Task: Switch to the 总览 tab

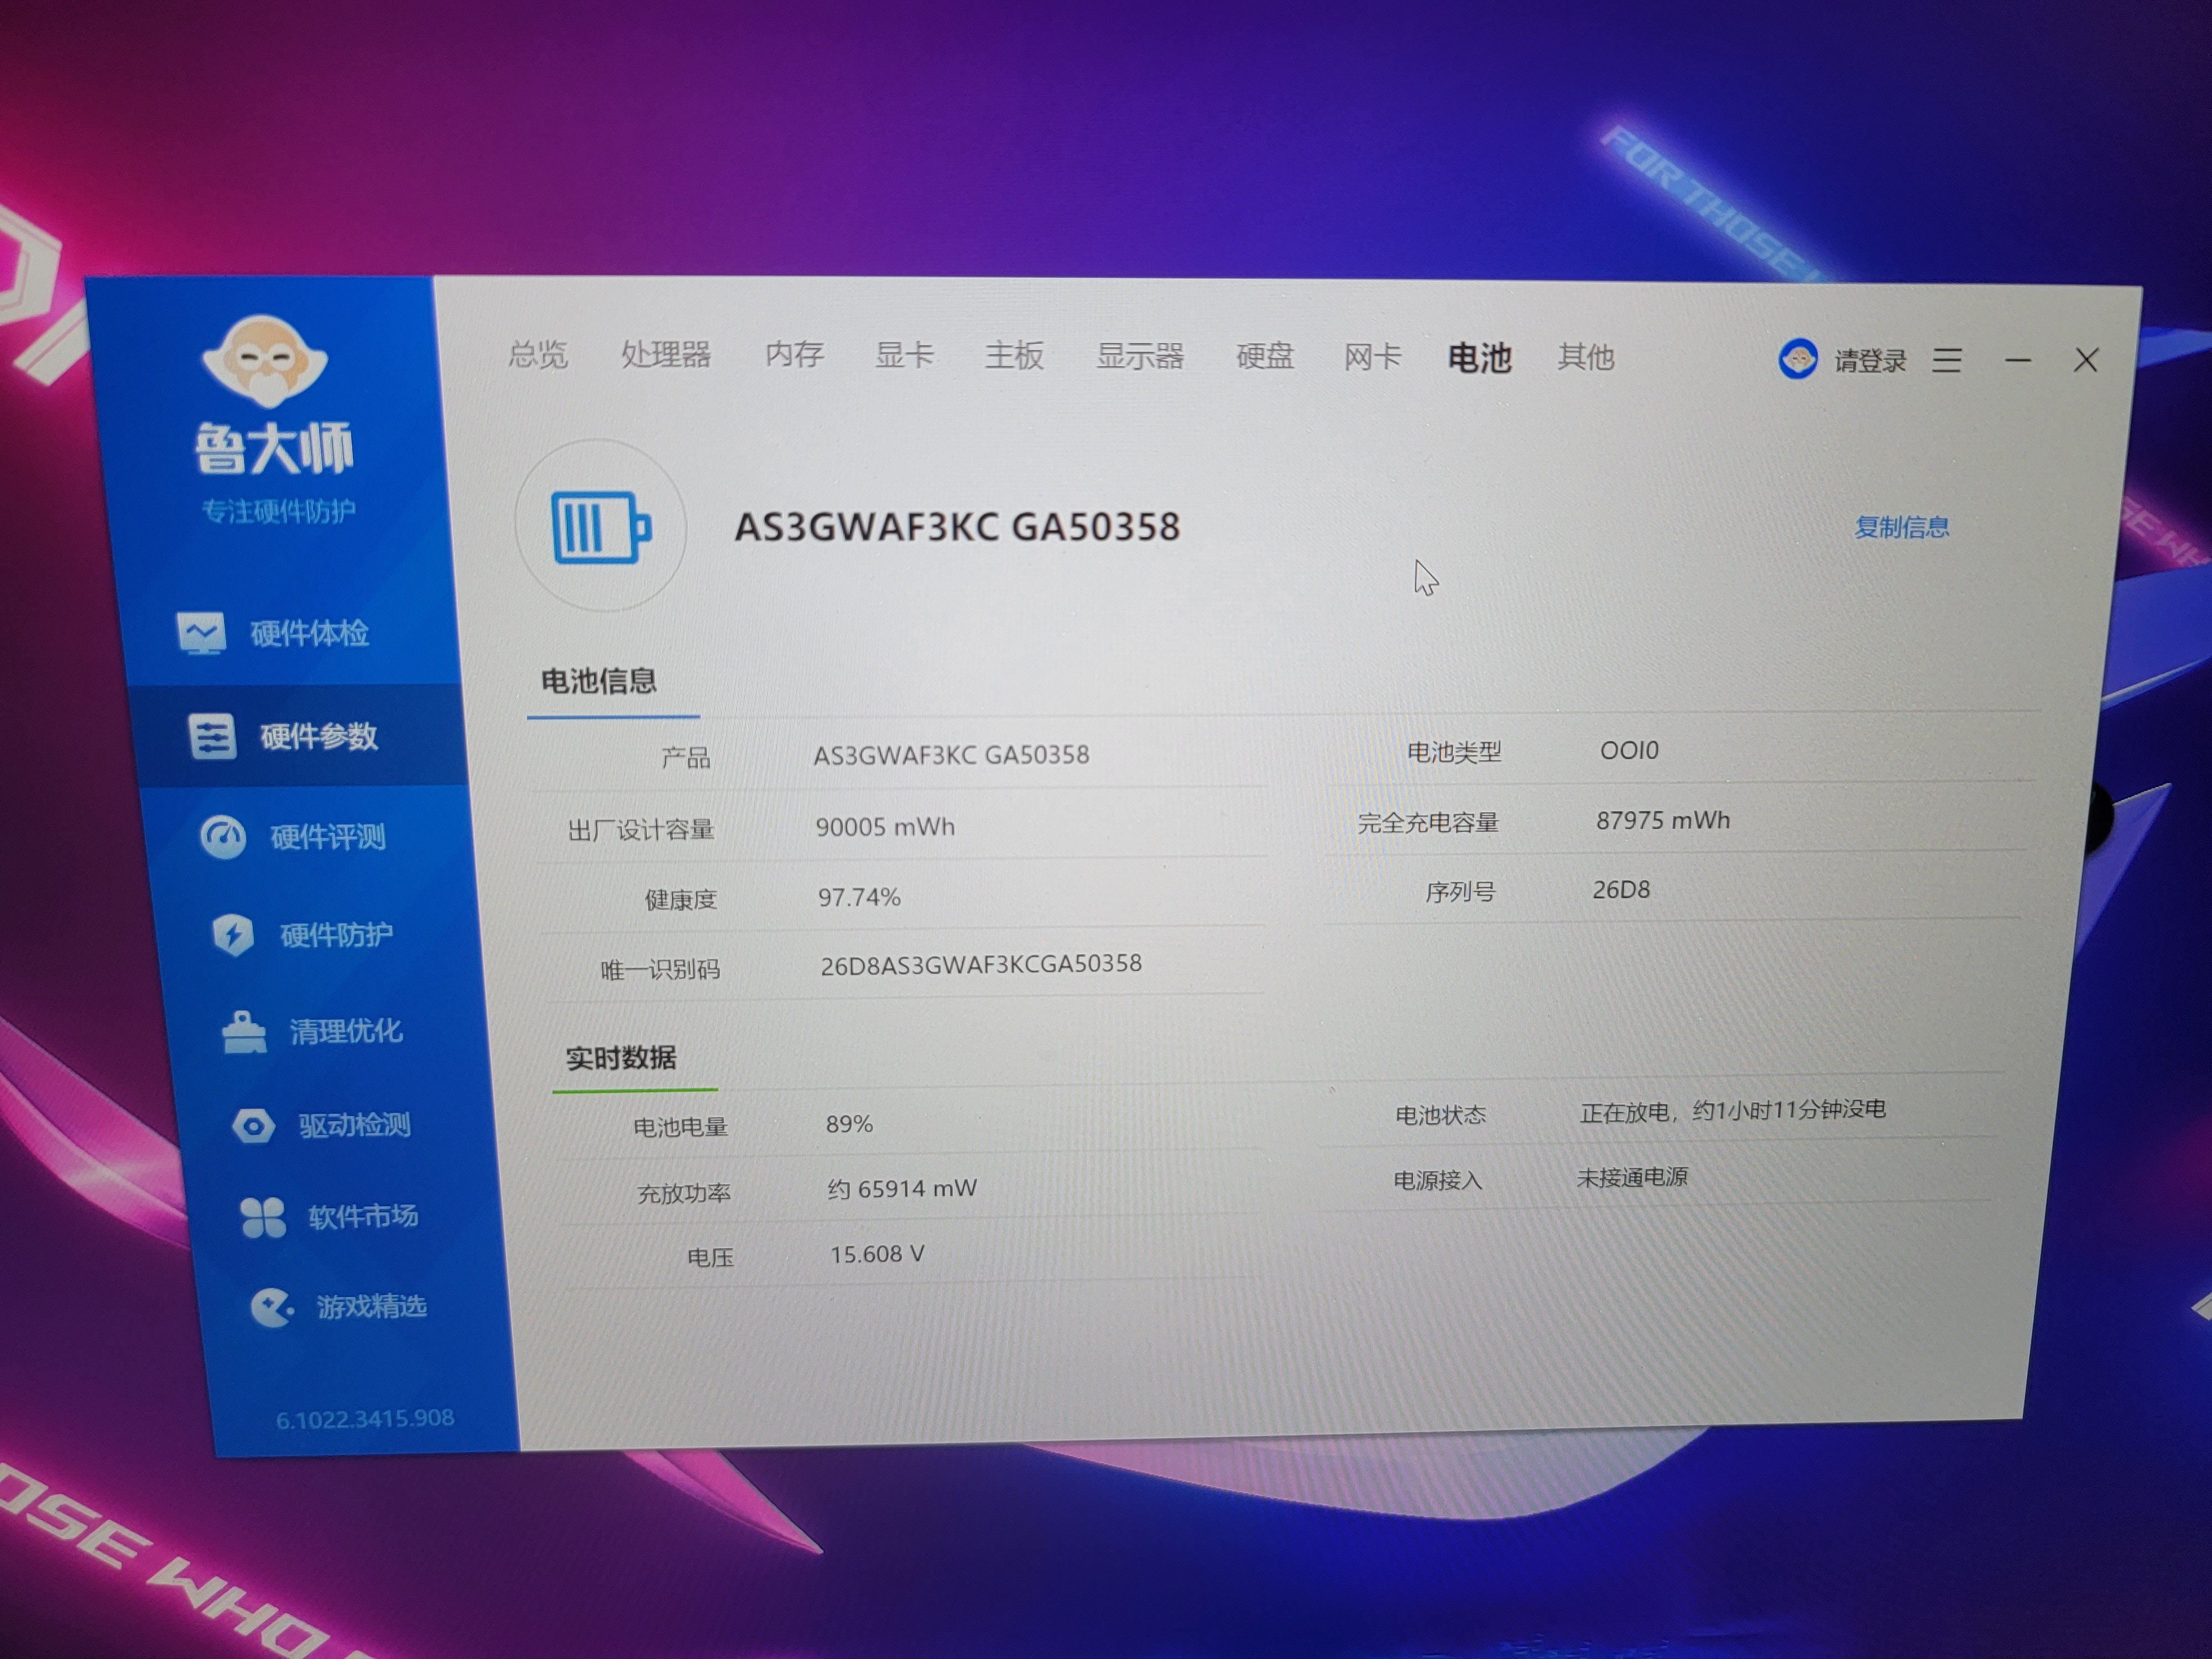Action: pos(538,354)
